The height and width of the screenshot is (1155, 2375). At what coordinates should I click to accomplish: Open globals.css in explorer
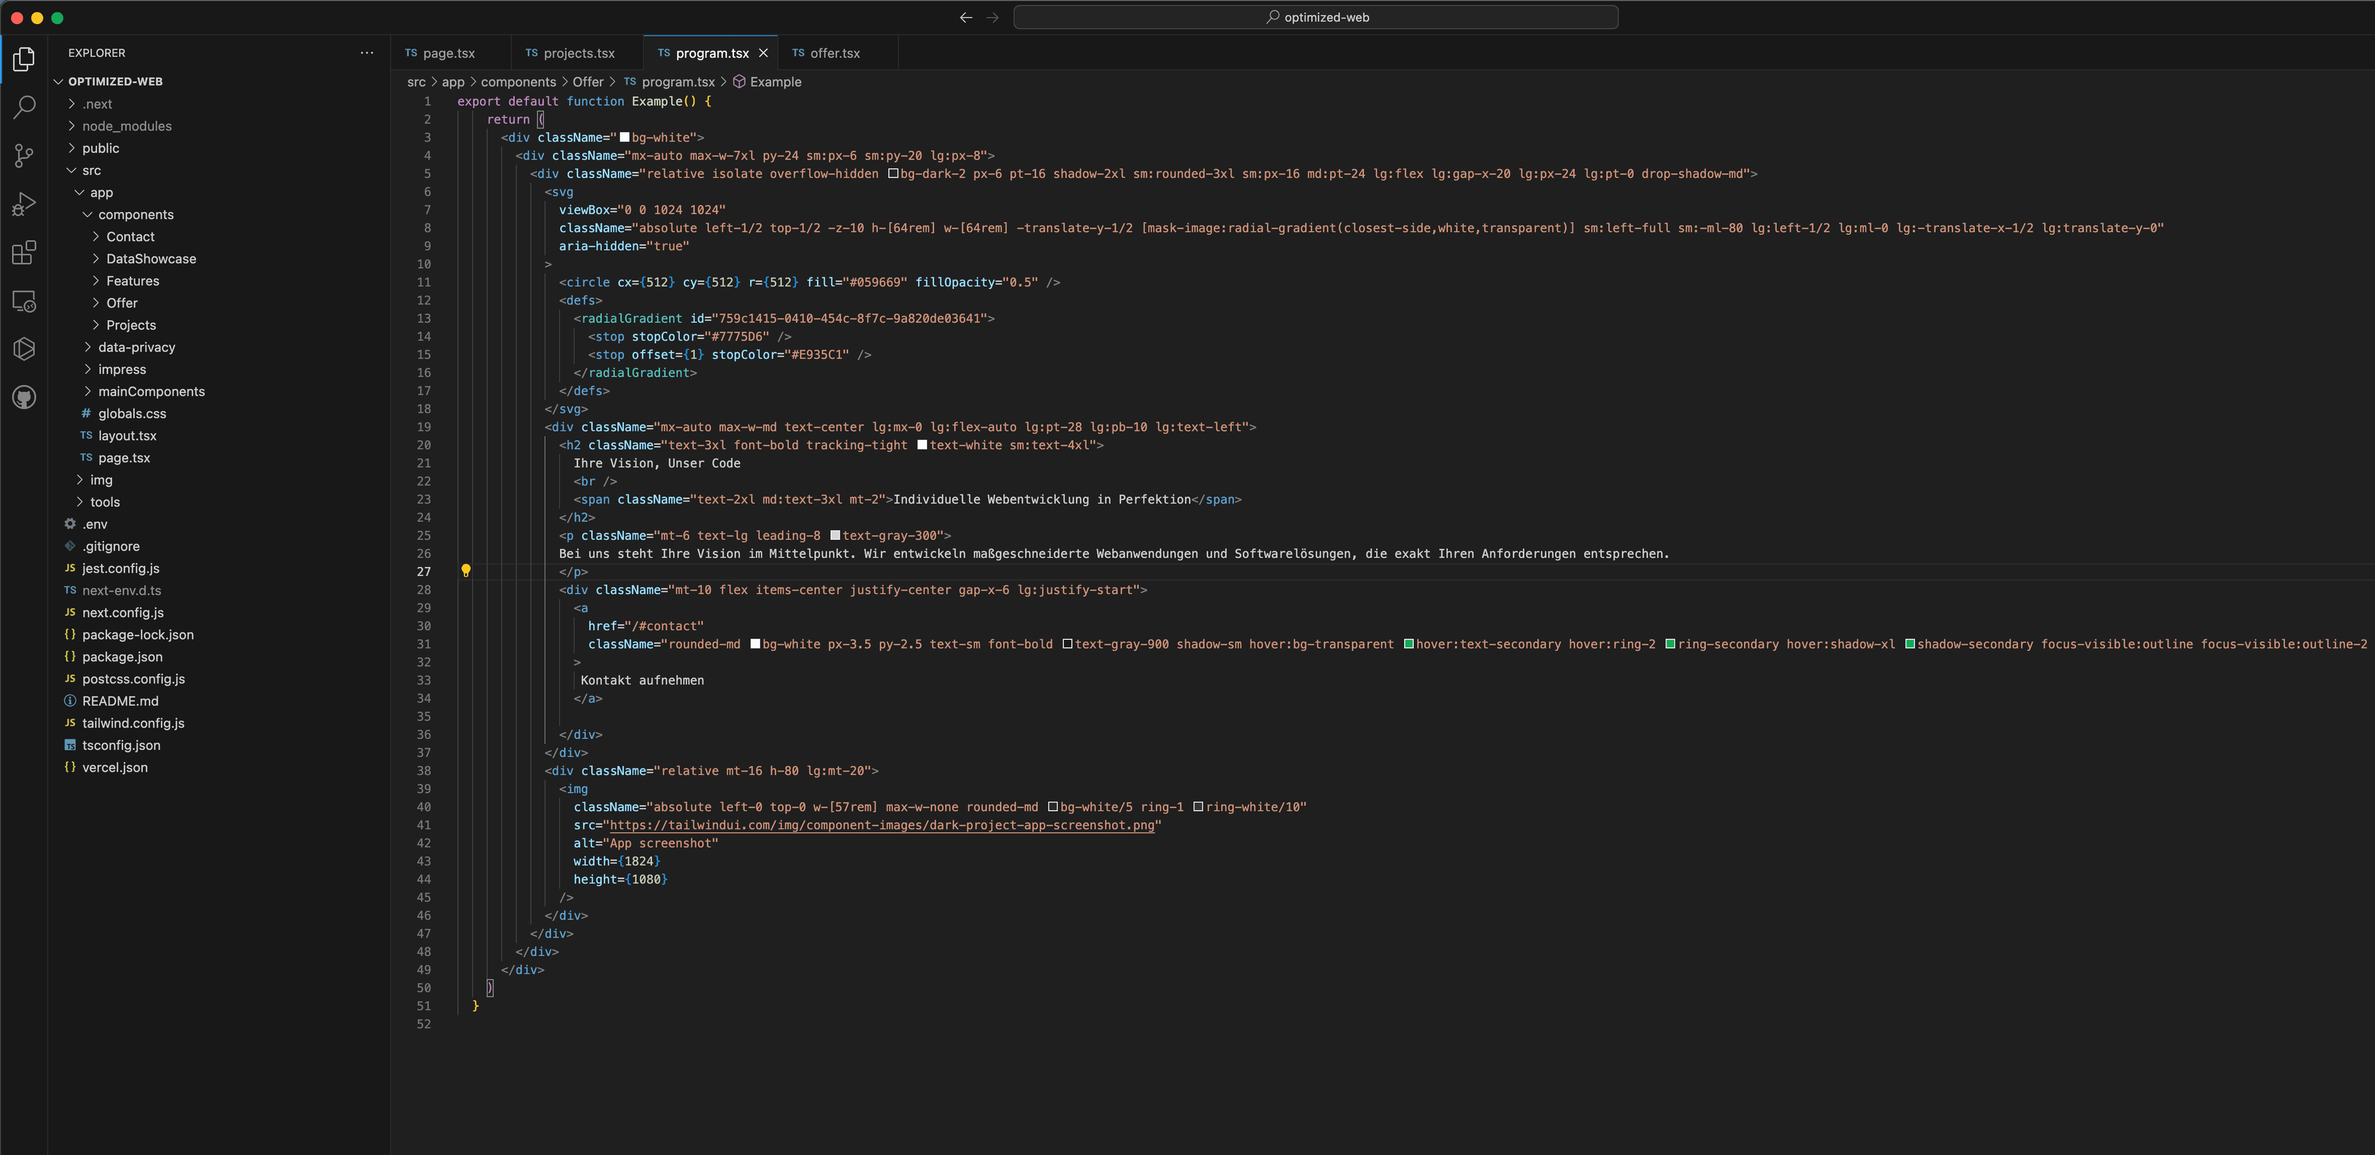coord(218,414)
